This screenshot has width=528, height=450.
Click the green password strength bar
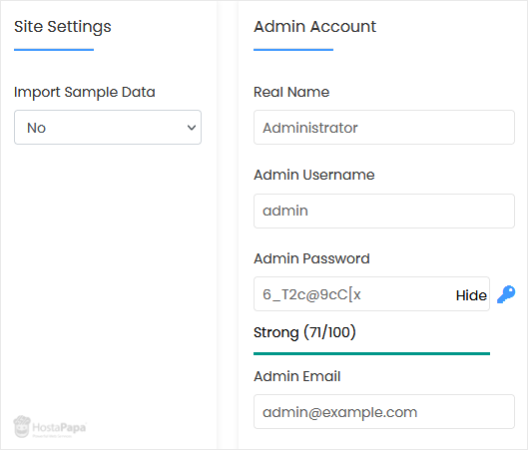click(x=371, y=354)
